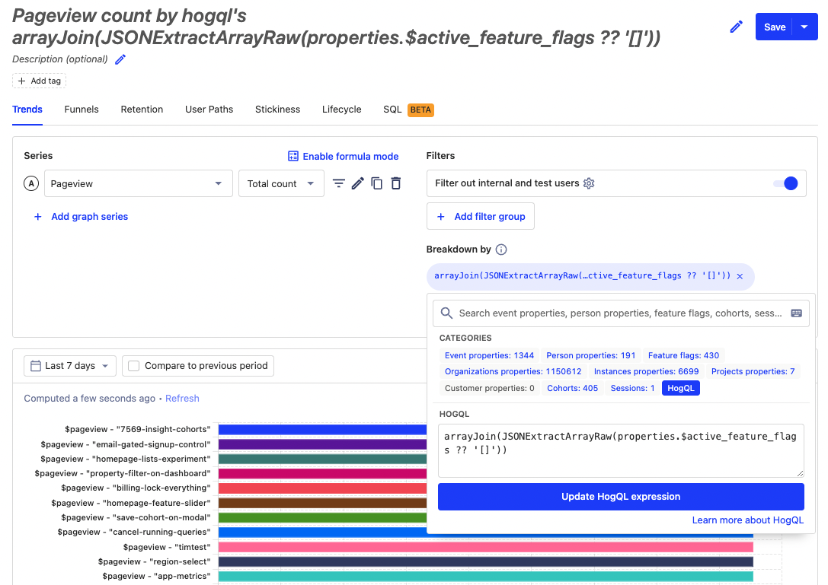Click billing-lock-everything label
The height and width of the screenshot is (585, 828).
tap(135, 488)
